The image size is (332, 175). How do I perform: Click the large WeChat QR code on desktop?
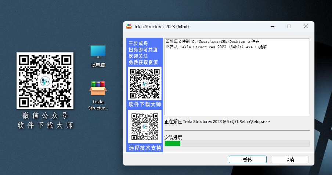tap(45, 81)
